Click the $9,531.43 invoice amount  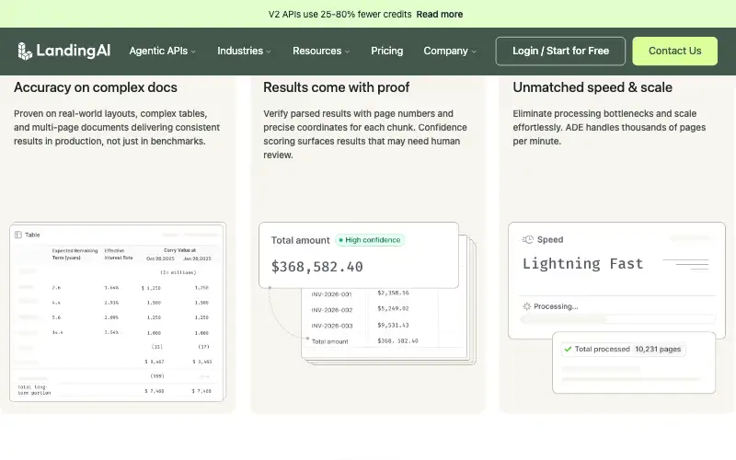[x=394, y=325]
